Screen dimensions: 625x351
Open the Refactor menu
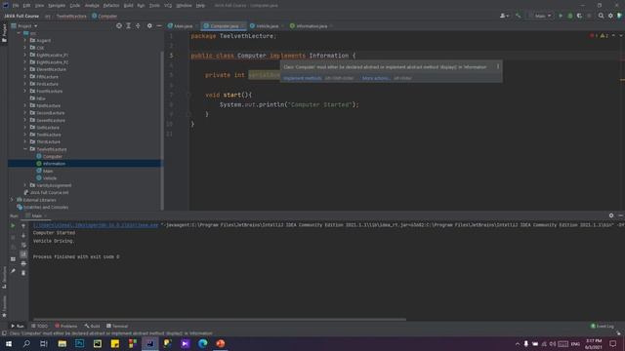(111, 6)
